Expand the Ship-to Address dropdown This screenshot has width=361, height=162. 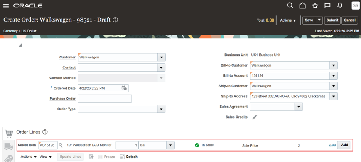click(x=334, y=96)
